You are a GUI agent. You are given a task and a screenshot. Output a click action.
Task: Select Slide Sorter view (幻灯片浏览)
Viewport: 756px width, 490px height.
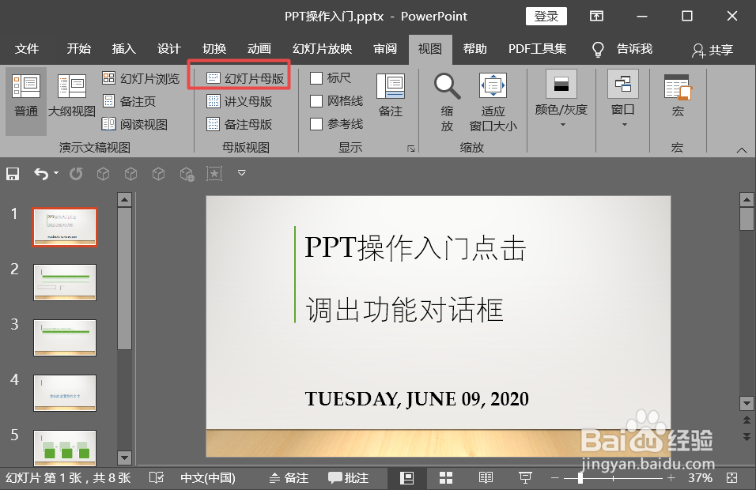(x=141, y=78)
